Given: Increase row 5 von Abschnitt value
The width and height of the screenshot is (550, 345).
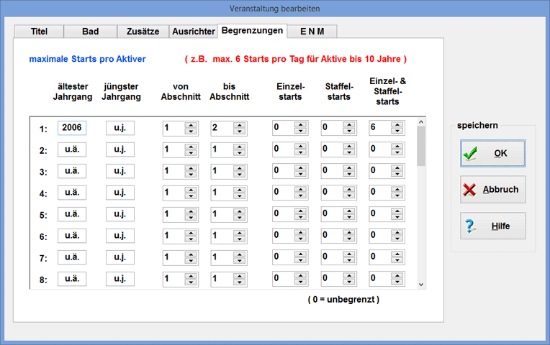Looking at the screenshot, I should pyautogui.click(x=191, y=211).
